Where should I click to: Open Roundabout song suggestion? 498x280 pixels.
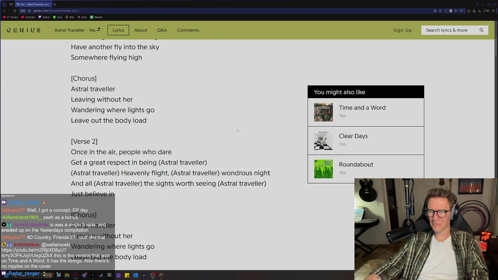click(356, 164)
